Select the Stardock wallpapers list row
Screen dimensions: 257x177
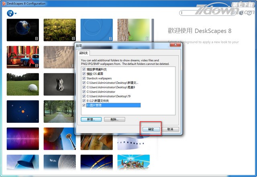tap(99, 78)
